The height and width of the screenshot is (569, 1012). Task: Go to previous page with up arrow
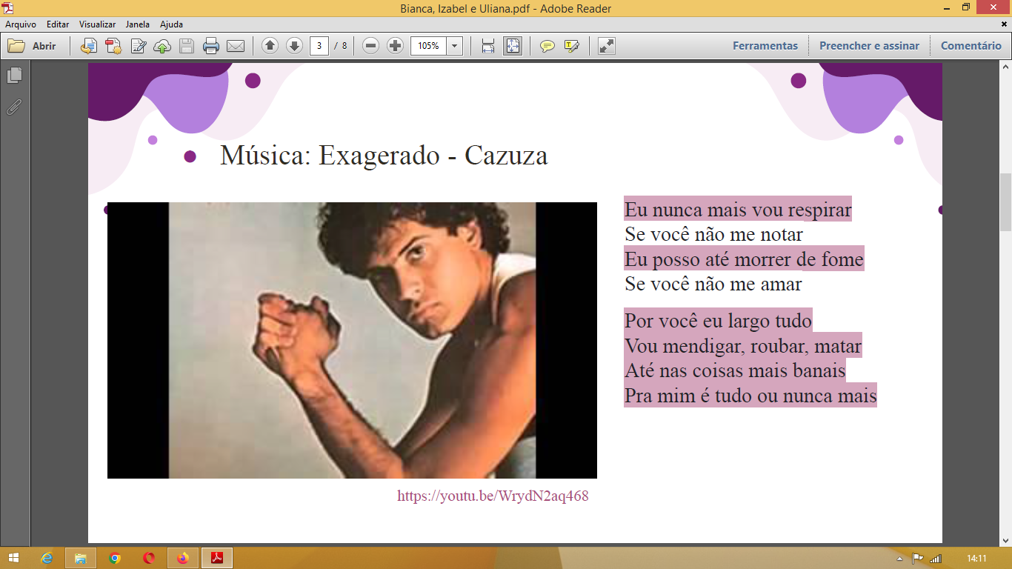pyautogui.click(x=270, y=46)
